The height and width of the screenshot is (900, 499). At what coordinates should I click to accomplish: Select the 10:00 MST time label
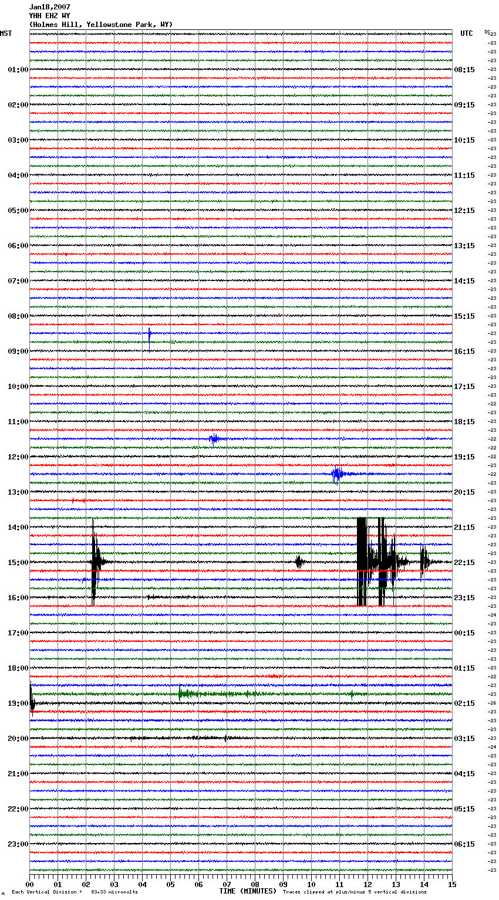tap(18, 387)
